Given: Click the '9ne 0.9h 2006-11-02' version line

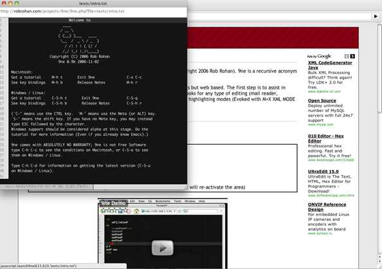Looking at the screenshot, I should click(x=78, y=62).
